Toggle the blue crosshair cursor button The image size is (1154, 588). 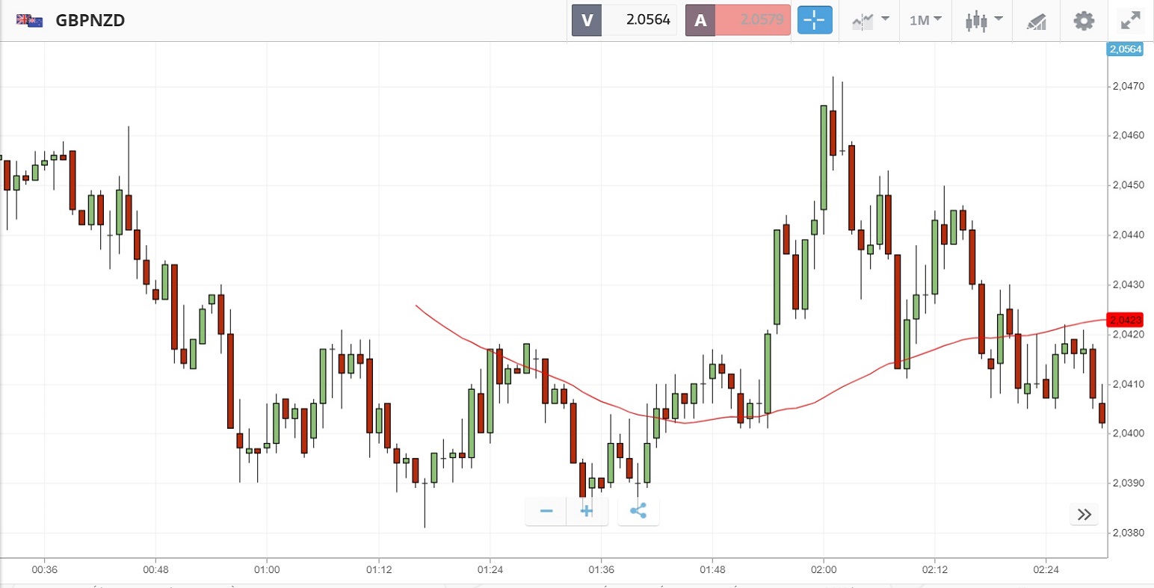(x=815, y=20)
